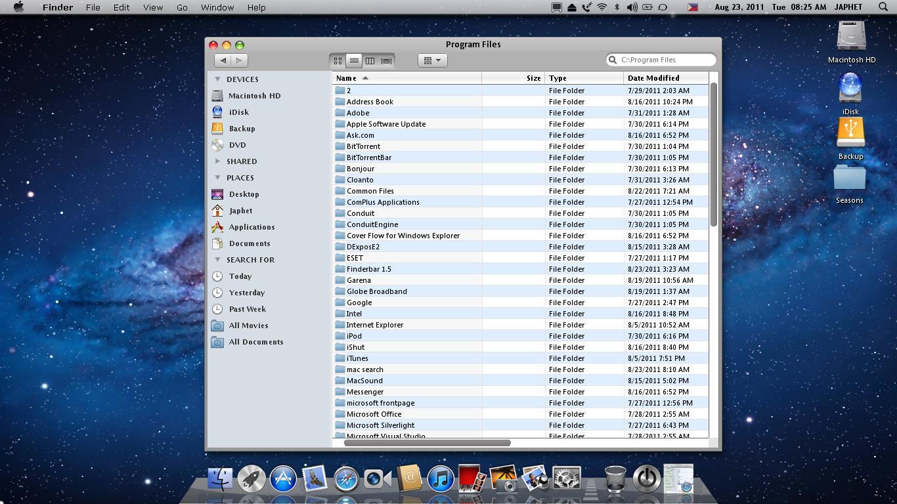Viewport: 897px width, 504px height.
Task: Click the volume speaker icon in the menu bar
Action: [632, 7]
